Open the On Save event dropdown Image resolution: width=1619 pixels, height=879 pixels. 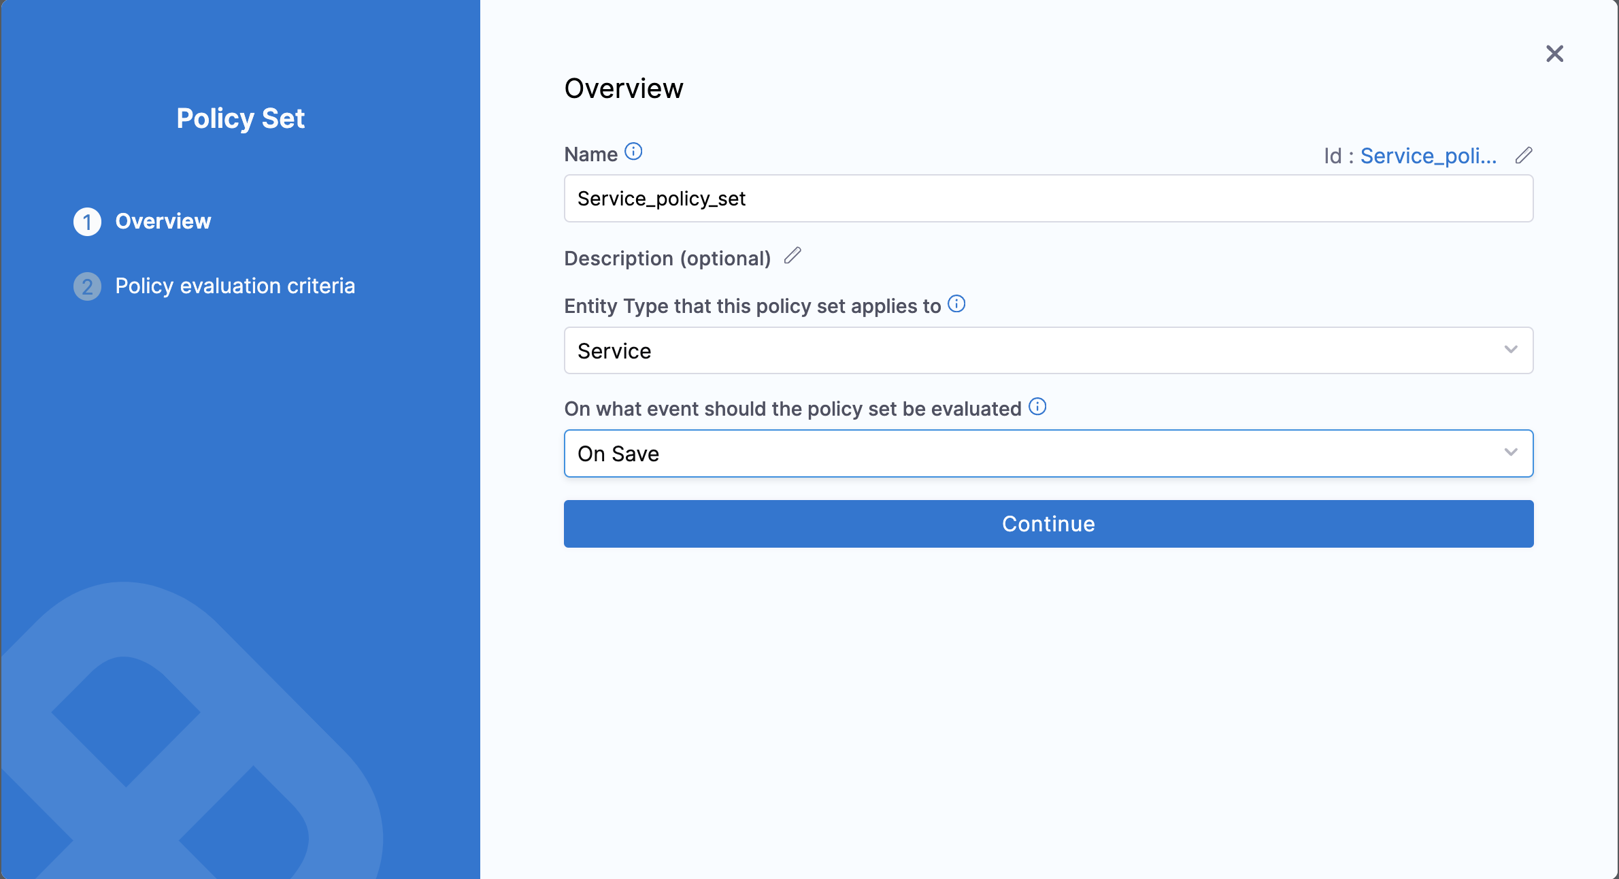click(1048, 453)
